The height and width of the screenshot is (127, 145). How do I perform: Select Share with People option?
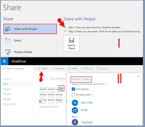[30, 29]
